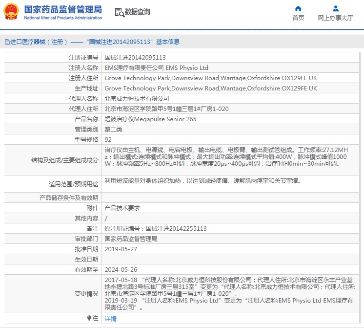Click the lightbulb icon beside 注
The width and height of the screenshot is (364, 328).
(x=89, y=318)
